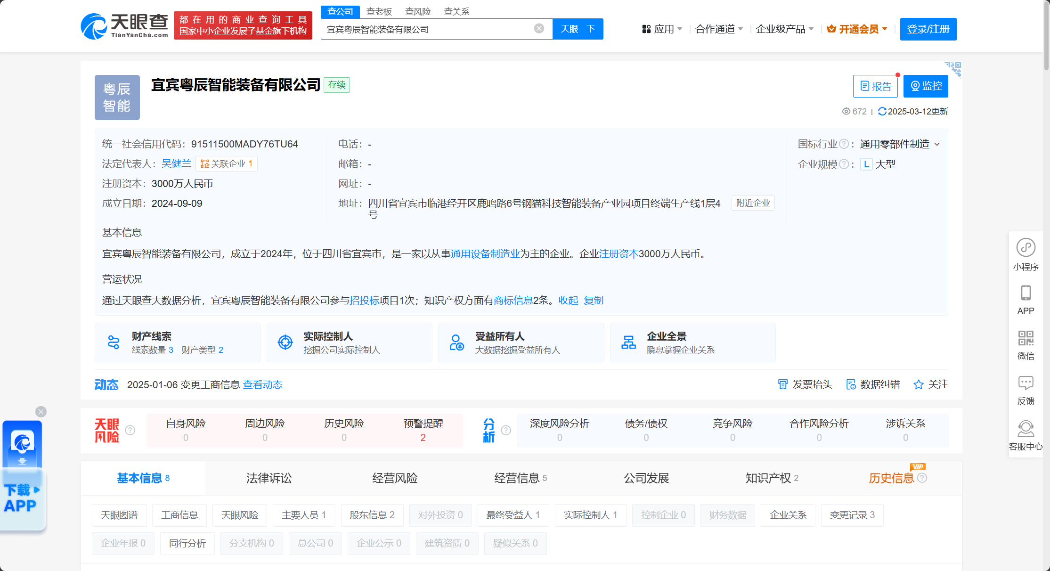Expand the 合作通道 dropdown menu
The image size is (1050, 571).
(x=719, y=29)
